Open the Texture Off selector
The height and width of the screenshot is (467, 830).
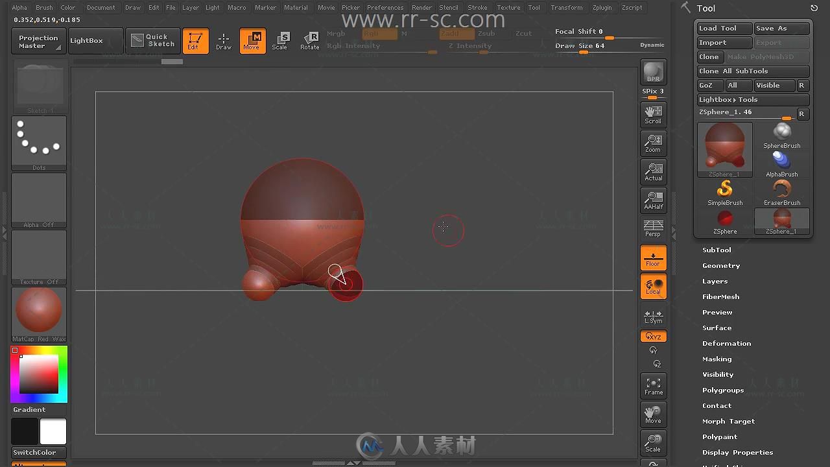(39, 257)
